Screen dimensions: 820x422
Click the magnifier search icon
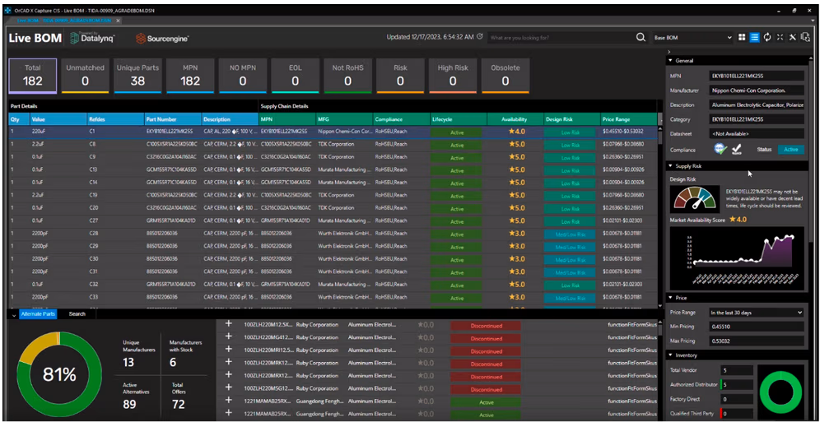(641, 38)
